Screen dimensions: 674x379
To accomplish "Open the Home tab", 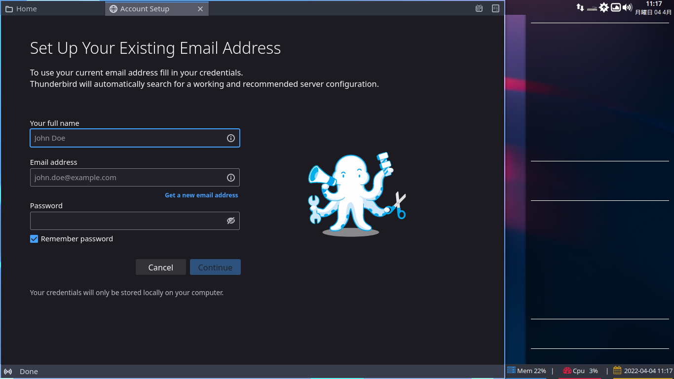I will 52,9.
